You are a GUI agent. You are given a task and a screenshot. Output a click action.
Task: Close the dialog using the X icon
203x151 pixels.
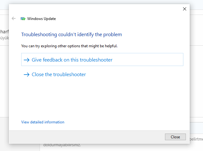185,9
